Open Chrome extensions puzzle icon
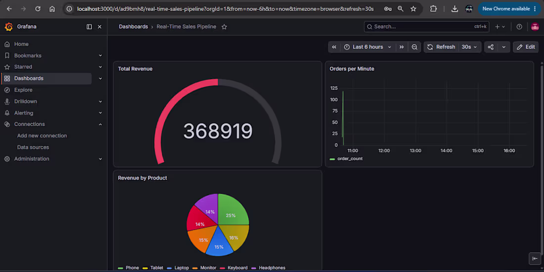Image resolution: width=544 pixels, height=272 pixels. [x=433, y=9]
